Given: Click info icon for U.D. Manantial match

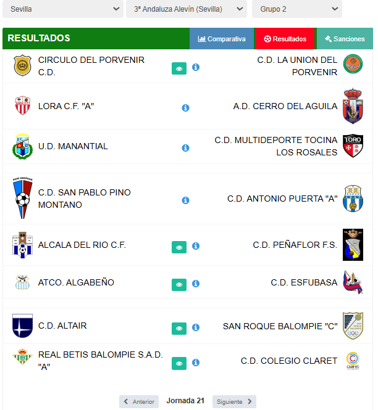Looking at the screenshot, I should pyautogui.click(x=185, y=148).
